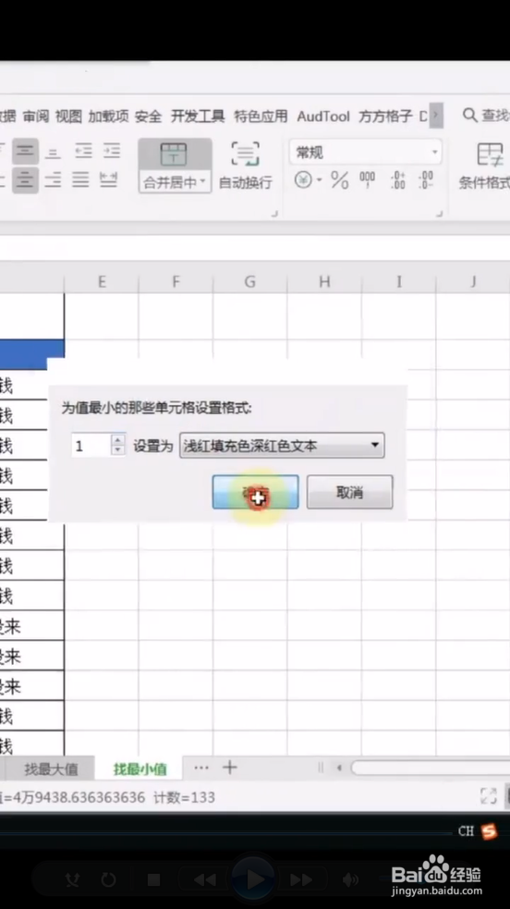Click the currency format icon

(x=303, y=180)
